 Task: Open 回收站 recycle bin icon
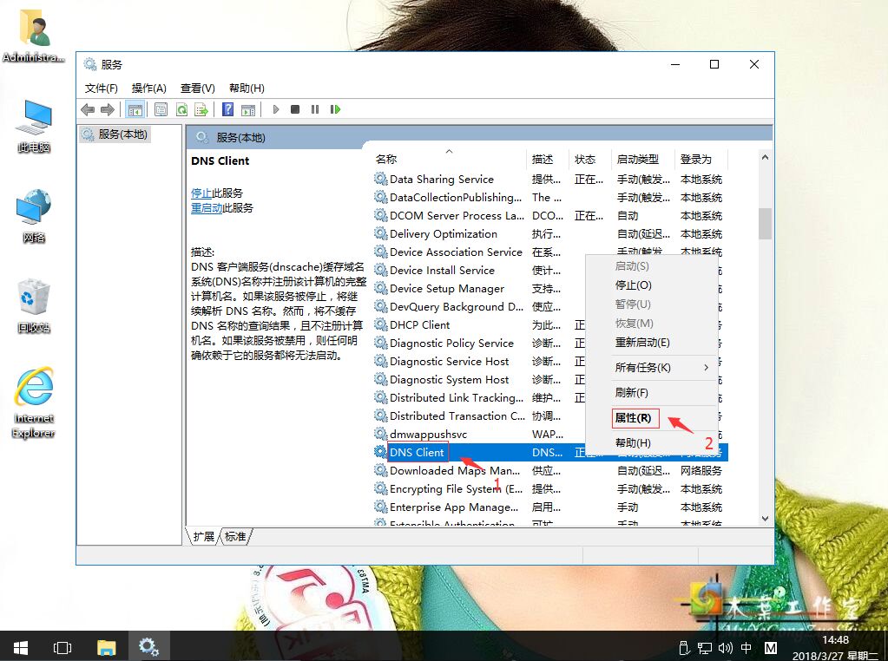coord(34,305)
